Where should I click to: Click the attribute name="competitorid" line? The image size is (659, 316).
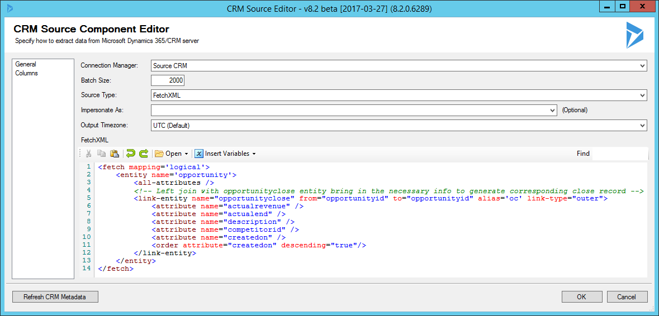tap(225, 230)
